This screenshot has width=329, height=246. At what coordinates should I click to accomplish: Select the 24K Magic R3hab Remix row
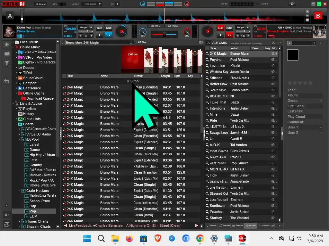click(x=131, y=166)
